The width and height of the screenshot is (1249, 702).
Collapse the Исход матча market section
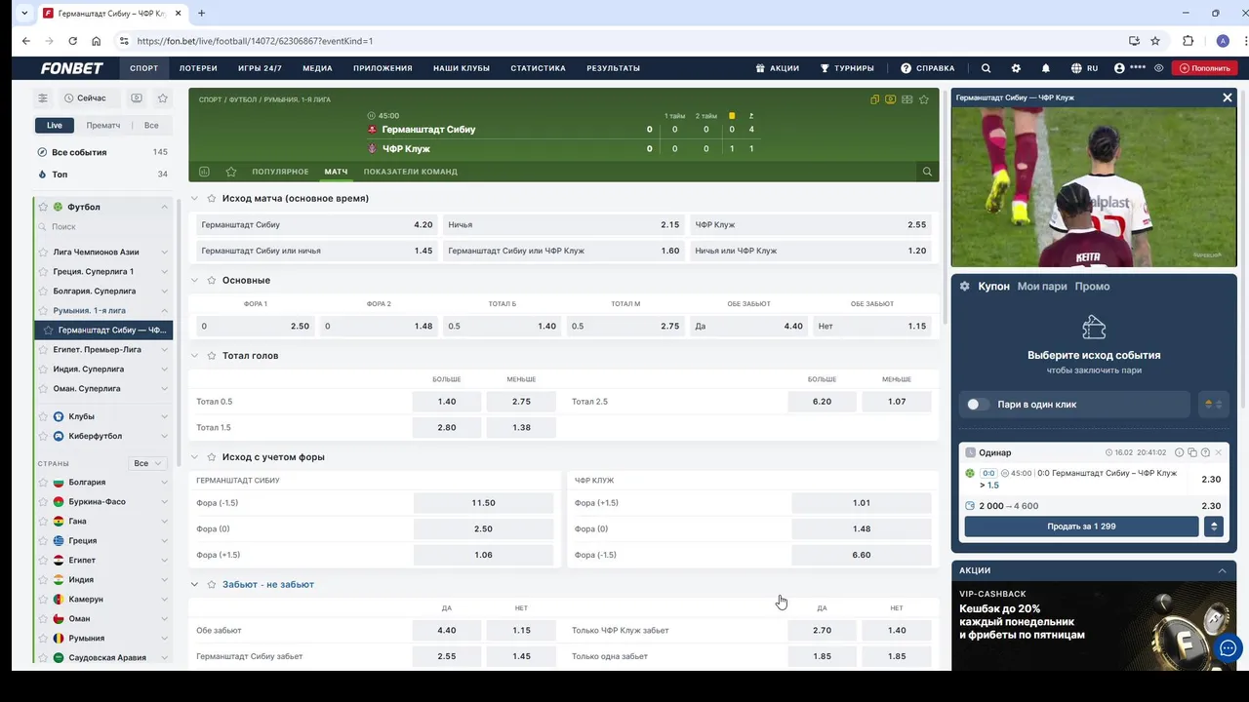tap(194, 199)
